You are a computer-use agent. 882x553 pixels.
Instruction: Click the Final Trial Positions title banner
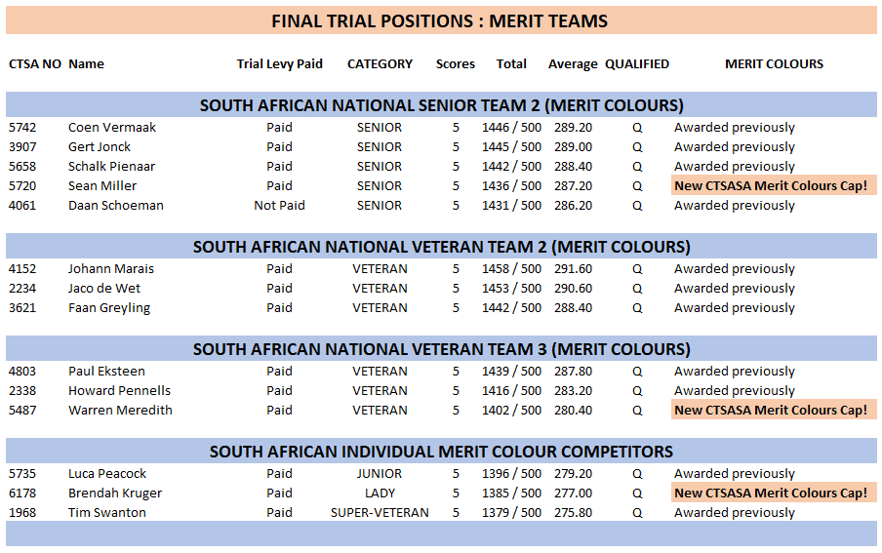[x=441, y=20]
